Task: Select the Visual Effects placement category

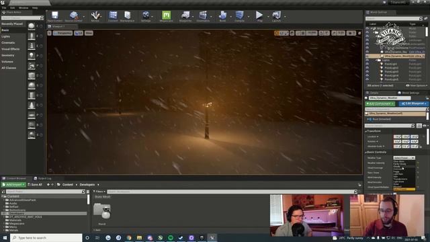Action: pyautogui.click(x=11, y=49)
